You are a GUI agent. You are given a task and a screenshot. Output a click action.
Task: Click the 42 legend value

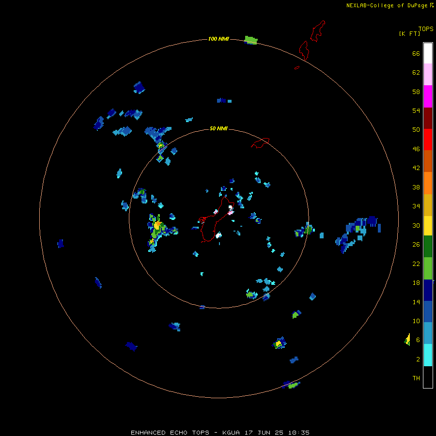pos(416,168)
